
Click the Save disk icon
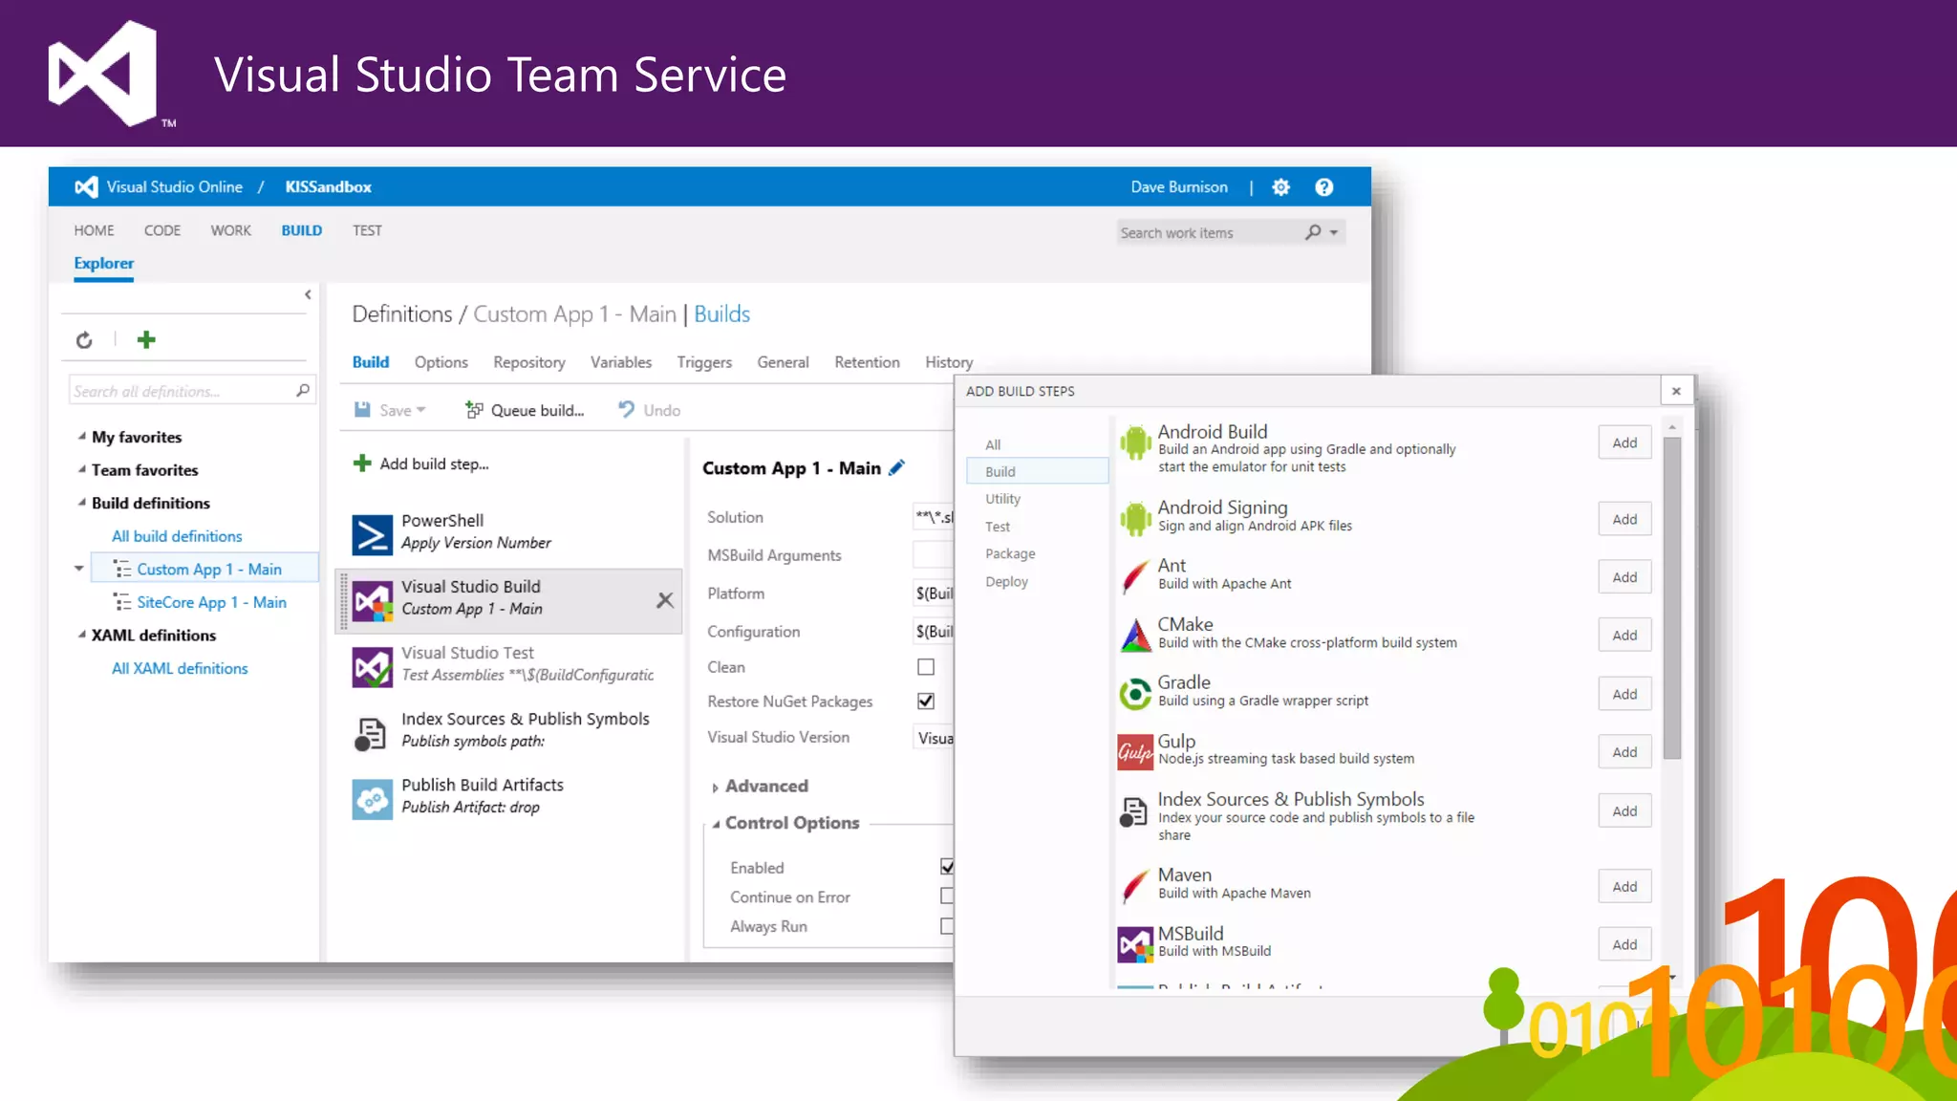click(362, 409)
